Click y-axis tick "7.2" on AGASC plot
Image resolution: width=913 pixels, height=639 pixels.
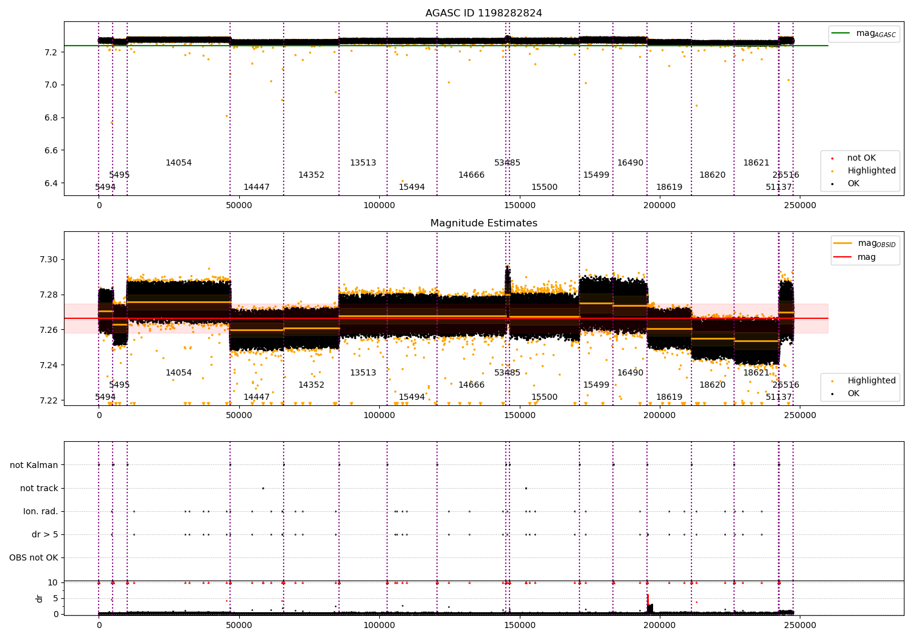click(51, 52)
